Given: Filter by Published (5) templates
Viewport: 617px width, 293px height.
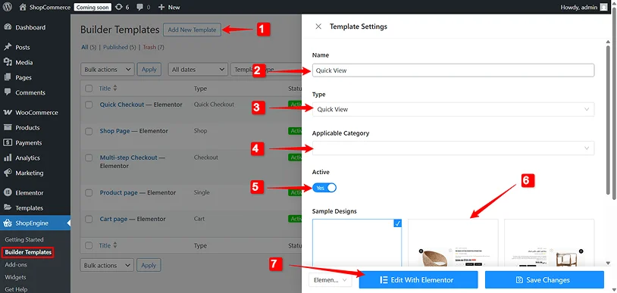Looking at the screenshot, I should (120, 47).
